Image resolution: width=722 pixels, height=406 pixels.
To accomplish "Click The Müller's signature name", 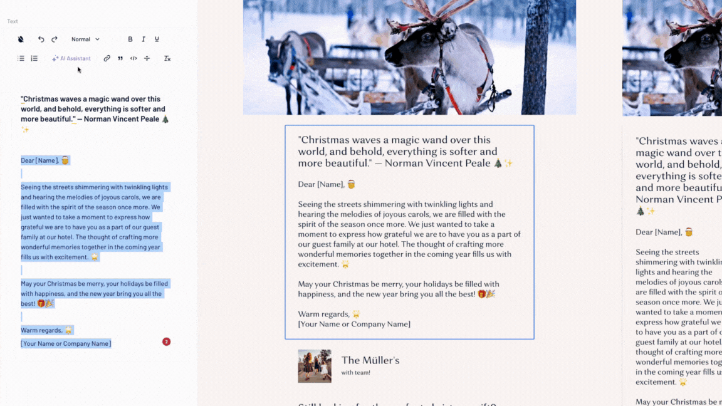I will (x=370, y=360).
